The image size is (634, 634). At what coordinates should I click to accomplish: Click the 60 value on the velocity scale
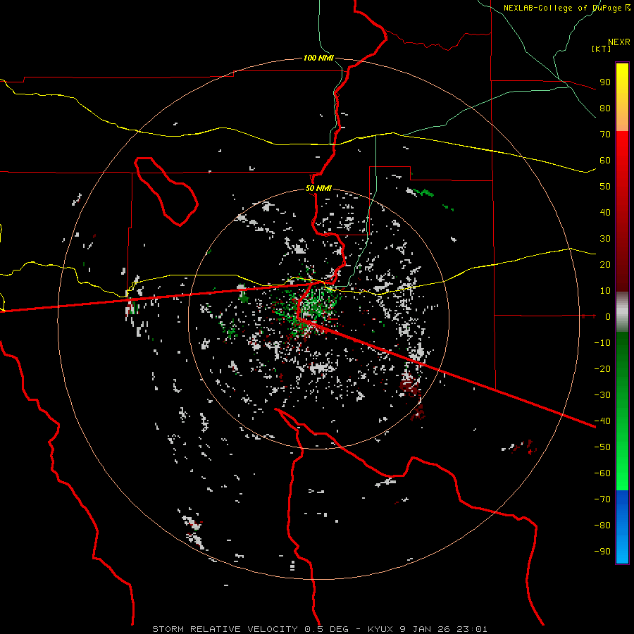point(605,161)
